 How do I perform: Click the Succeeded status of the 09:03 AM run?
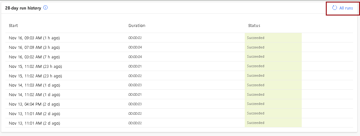click(256, 38)
